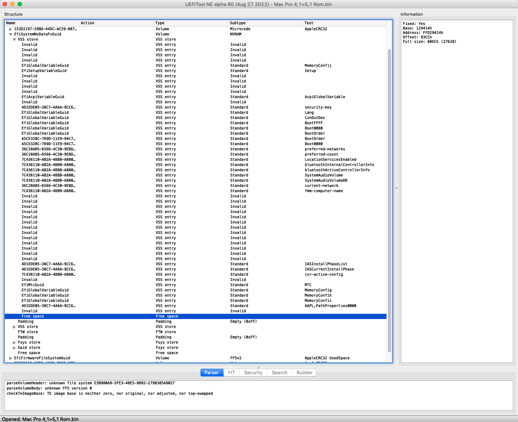This screenshot has width=518, height=422.
Task: Select the fmm-computer-name entry
Action: [x=196, y=191]
